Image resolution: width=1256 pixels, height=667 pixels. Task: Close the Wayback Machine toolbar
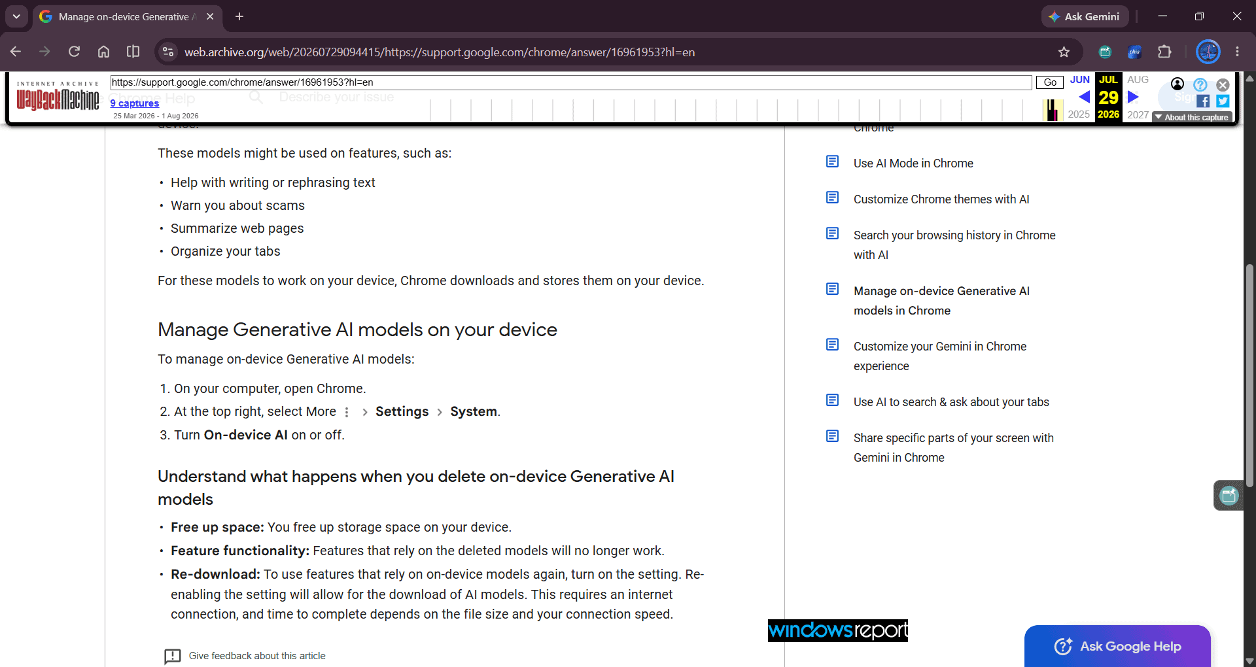click(1223, 84)
